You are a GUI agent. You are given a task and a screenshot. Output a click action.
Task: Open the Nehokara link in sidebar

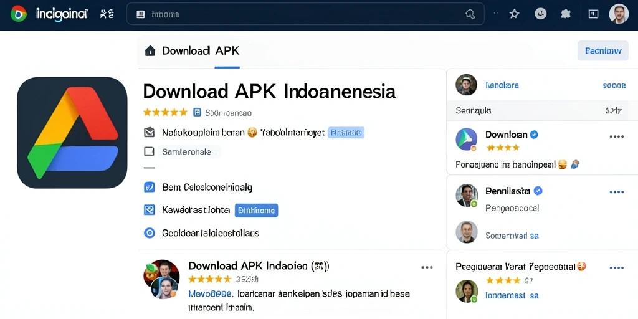point(502,85)
